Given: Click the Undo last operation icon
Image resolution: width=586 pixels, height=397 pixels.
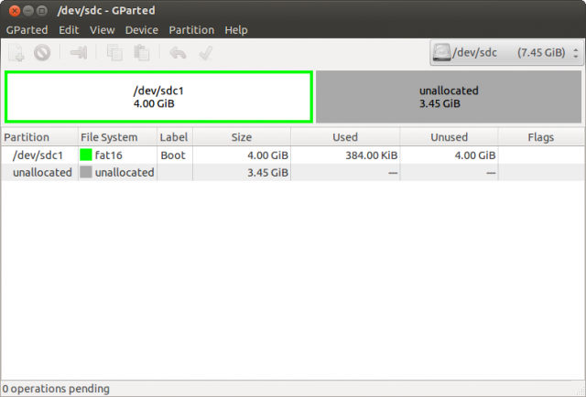Looking at the screenshot, I should tap(178, 53).
